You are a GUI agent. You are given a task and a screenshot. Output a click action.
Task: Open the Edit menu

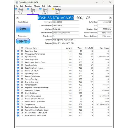coord(22,6)
